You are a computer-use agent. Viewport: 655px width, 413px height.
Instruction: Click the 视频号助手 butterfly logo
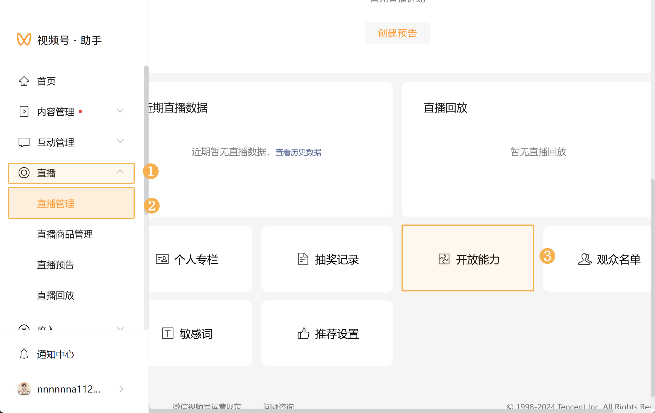point(24,40)
